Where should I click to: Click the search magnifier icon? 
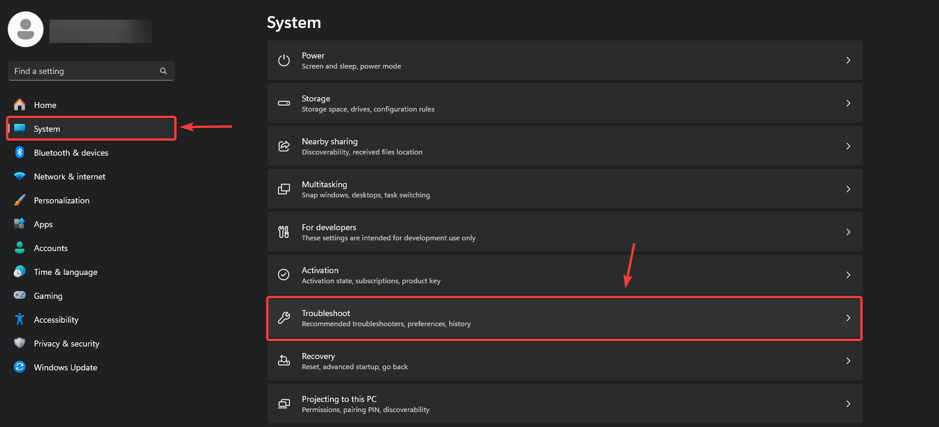click(x=163, y=71)
